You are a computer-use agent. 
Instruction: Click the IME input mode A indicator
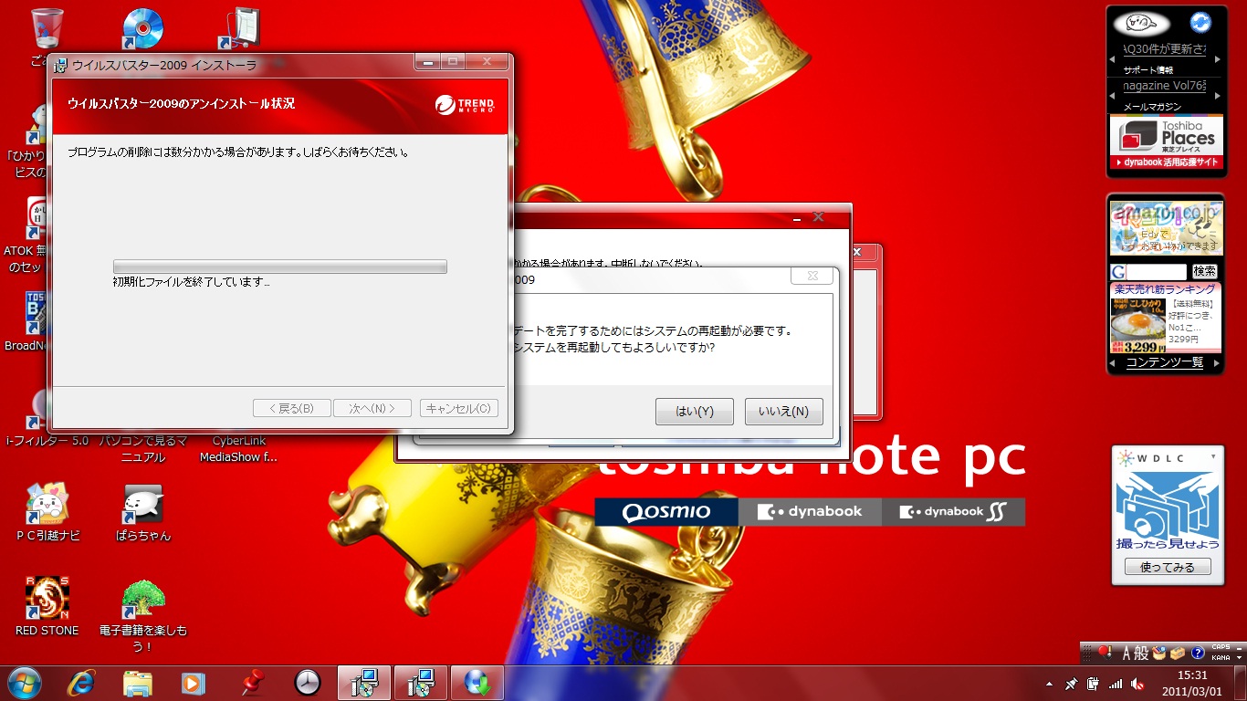1128,654
